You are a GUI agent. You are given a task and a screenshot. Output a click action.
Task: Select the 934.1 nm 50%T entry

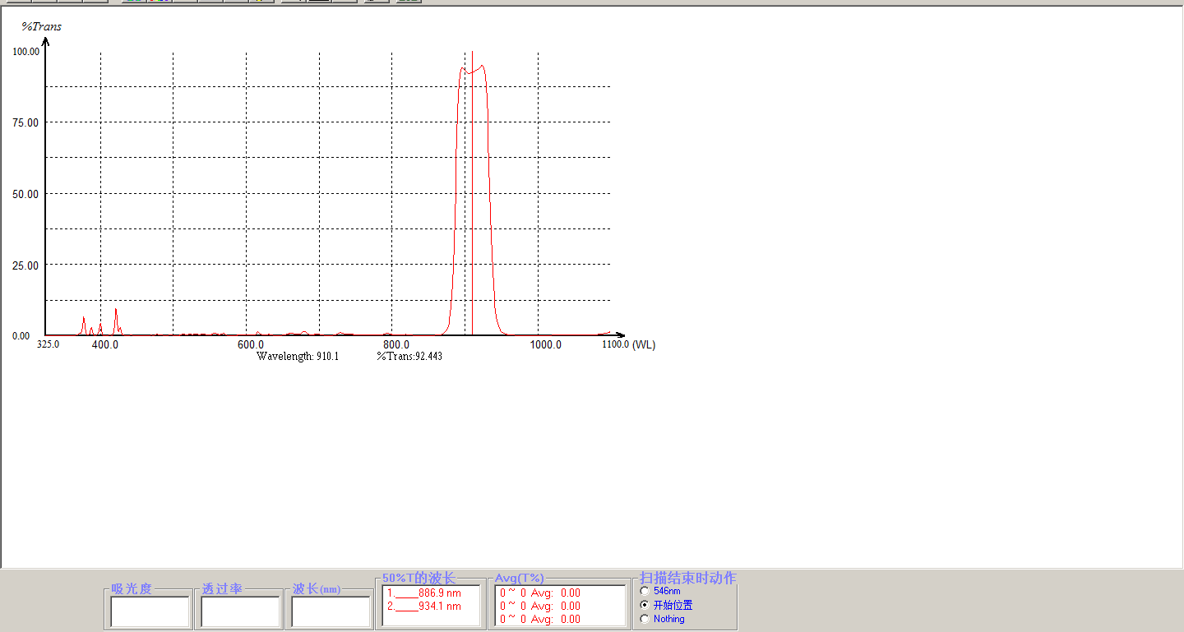coord(424,607)
